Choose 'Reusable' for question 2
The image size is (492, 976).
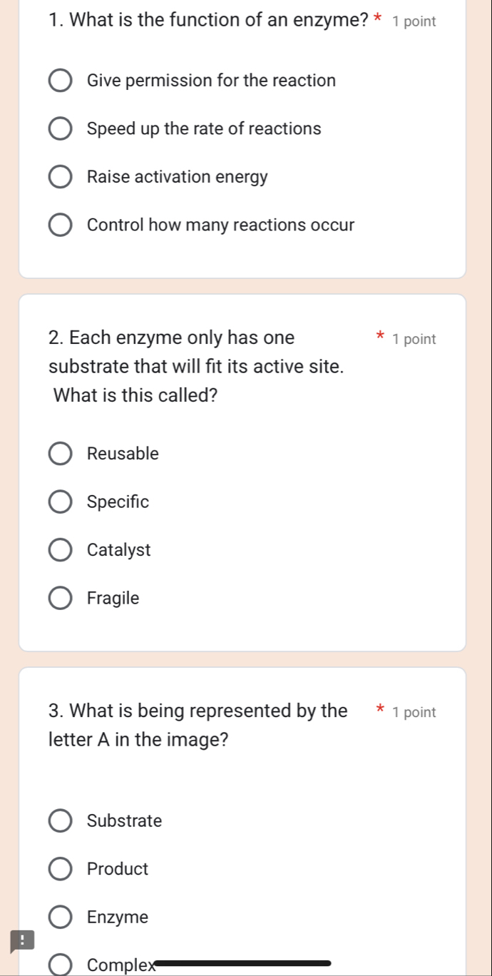tap(60, 454)
